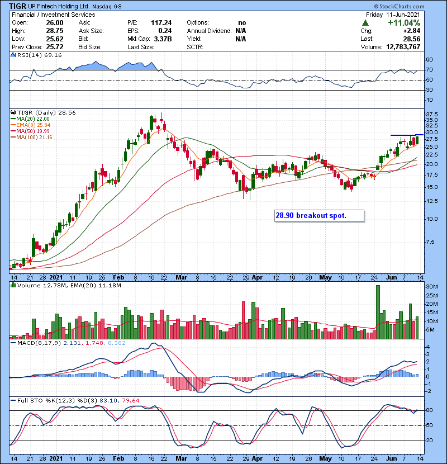Click the Low value 25.62
Viewport: 447px width, 464px height.
pos(55,39)
